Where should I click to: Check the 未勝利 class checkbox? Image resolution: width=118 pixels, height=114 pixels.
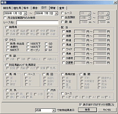pos(8,47)
